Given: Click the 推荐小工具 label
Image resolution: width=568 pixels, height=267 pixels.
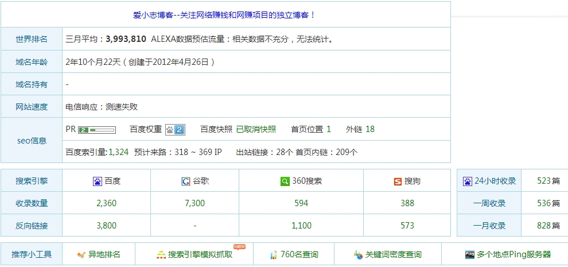Looking at the screenshot, I should pyautogui.click(x=32, y=255).
